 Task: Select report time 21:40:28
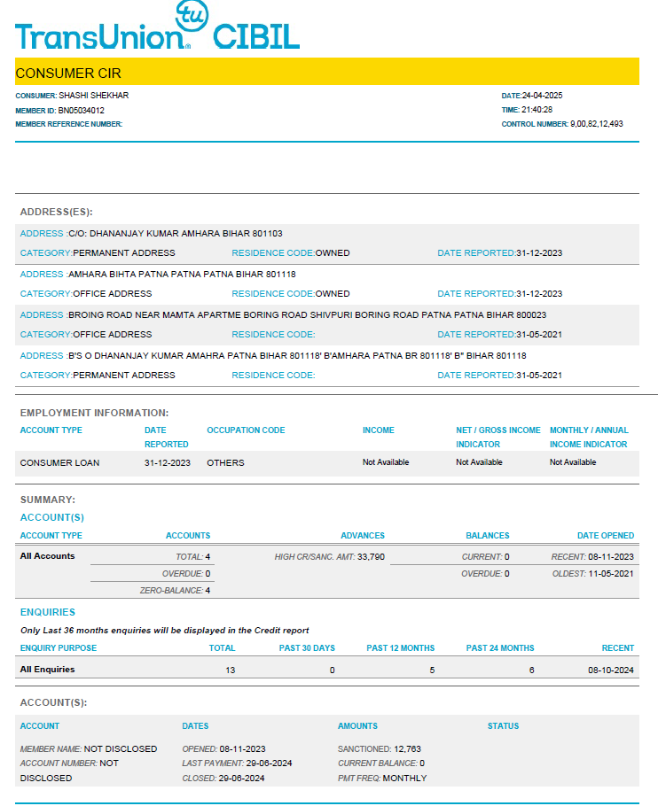(x=537, y=110)
